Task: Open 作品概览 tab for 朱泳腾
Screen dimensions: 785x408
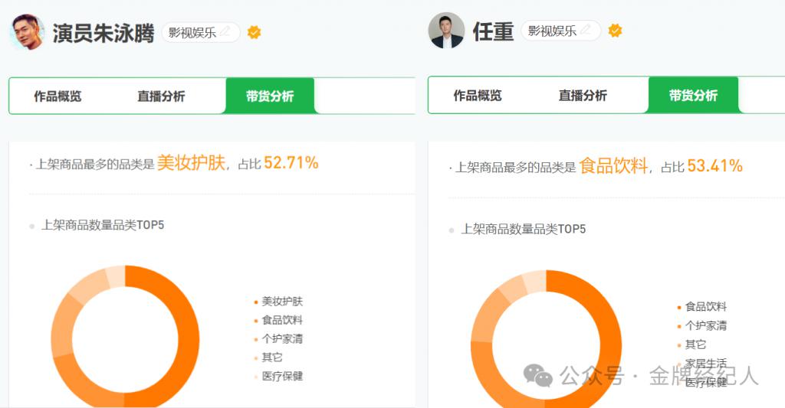Action: tap(57, 96)
